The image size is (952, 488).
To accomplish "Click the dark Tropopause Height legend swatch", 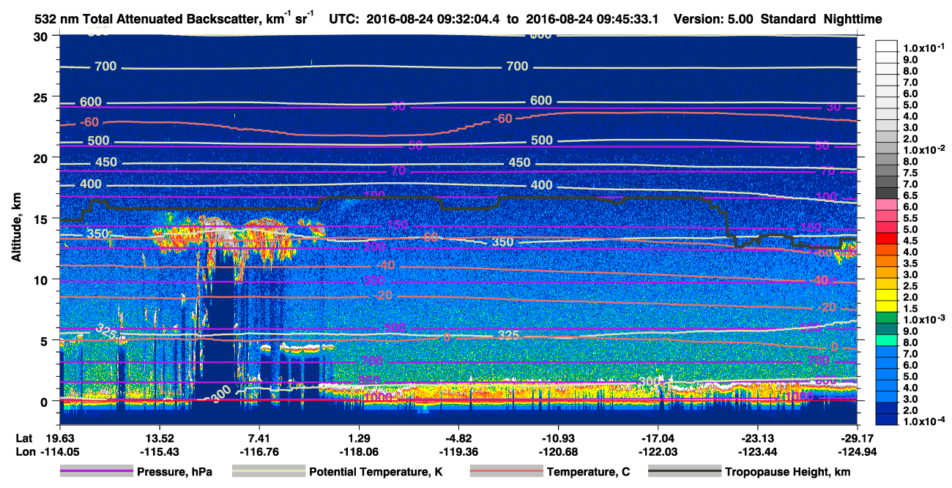I will pyautogui.click(x=685, y=472).
